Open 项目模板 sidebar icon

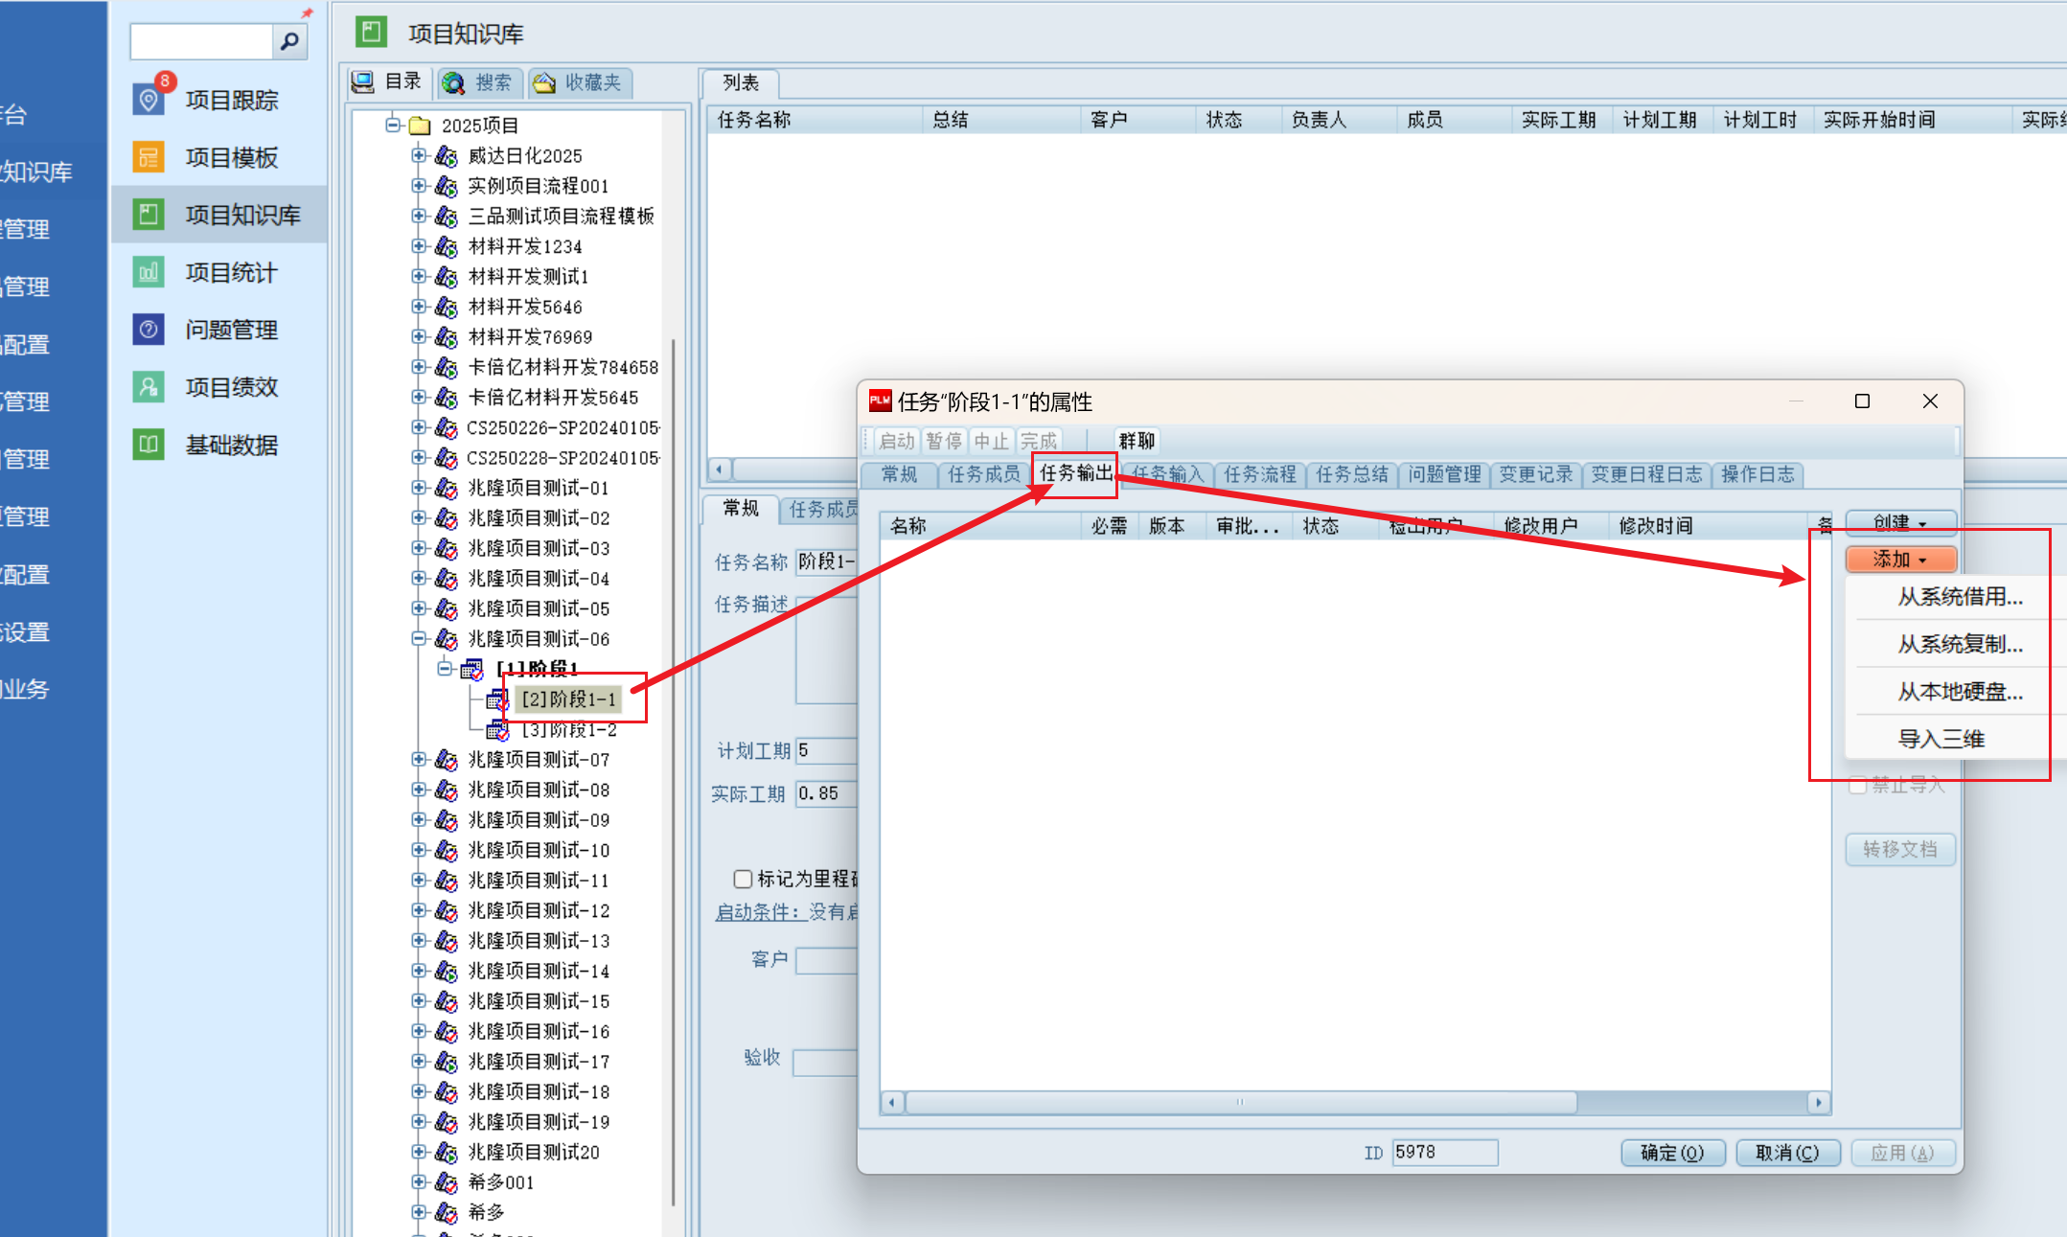point(149,157)
